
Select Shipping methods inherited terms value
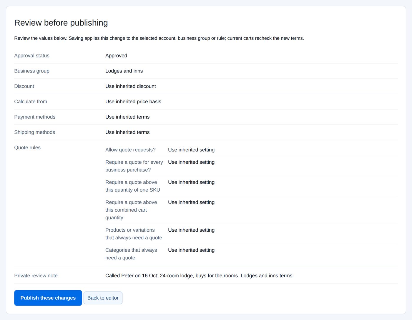tap(127, 132)
